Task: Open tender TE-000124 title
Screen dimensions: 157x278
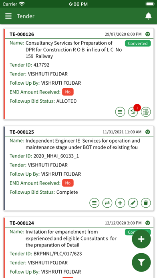Action: click(x=22, y=223)
